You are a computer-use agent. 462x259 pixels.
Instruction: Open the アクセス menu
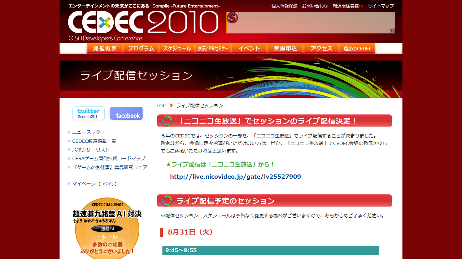click(x=321, y=49)
